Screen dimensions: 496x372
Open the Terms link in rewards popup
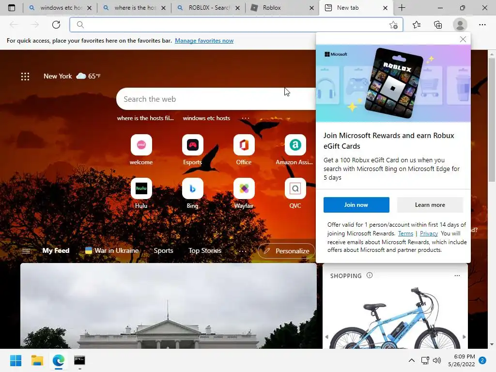click(405, 233)
